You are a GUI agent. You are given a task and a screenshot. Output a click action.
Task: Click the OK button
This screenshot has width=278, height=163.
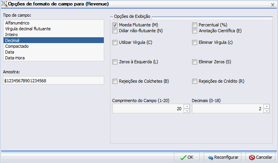click(187, 157)
